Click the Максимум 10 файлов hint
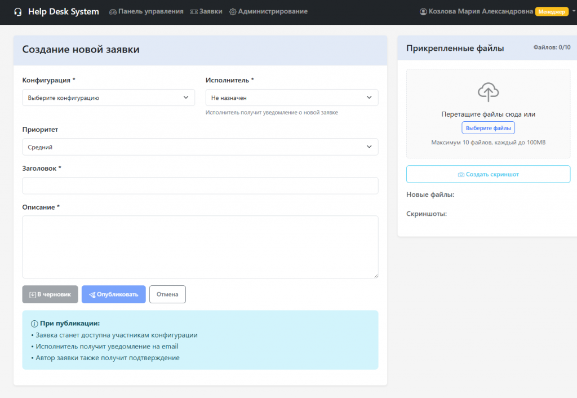Screen dimensions: 577x398 pyautogui.click(x=489, y=143)
